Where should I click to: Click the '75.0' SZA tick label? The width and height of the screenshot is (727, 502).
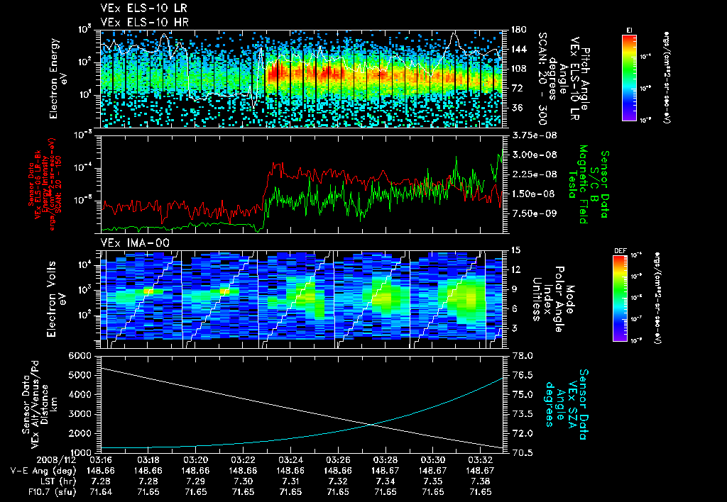point(522,394)
